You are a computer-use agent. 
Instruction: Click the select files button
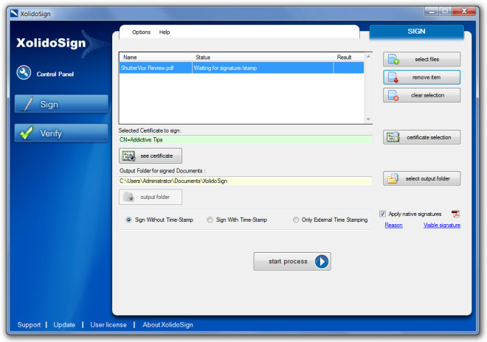point(421,59)
